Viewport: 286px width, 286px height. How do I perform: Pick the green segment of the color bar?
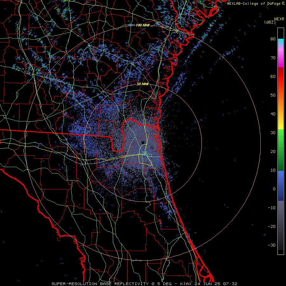click(x=281, y=150)
